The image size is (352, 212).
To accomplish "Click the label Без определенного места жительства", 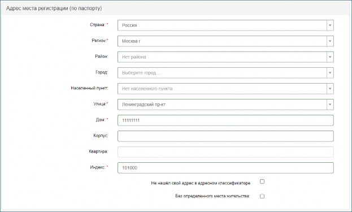I will click(x=212, y=196).
